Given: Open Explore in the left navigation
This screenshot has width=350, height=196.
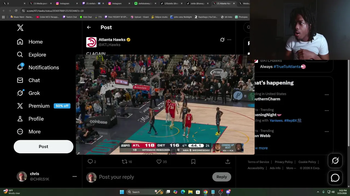Looking at the screenshot, I should (31, 54).
